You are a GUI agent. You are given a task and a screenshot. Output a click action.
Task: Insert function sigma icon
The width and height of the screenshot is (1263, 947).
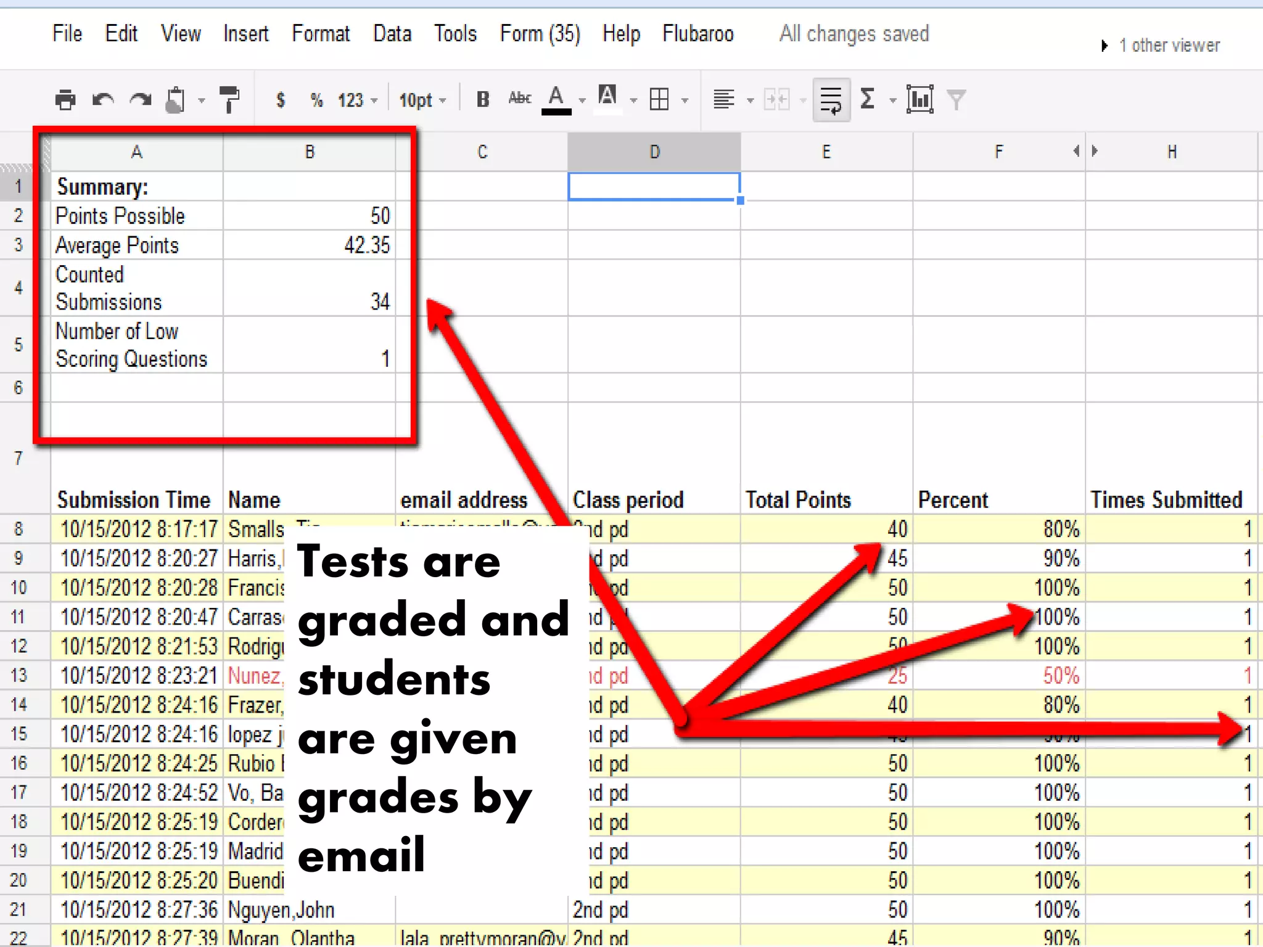tap(868, 99)
